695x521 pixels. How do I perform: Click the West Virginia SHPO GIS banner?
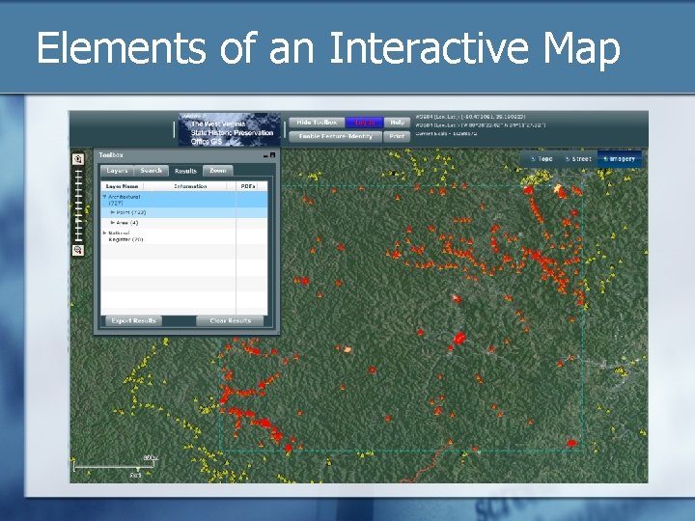tap(229, 130)
